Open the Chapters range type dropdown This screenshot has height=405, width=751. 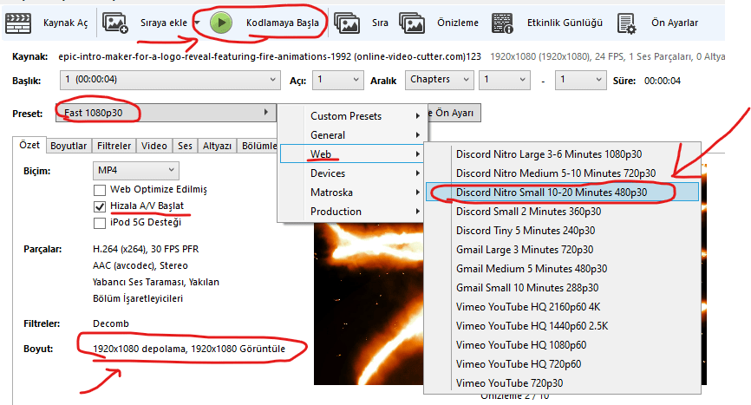point(439,80)
